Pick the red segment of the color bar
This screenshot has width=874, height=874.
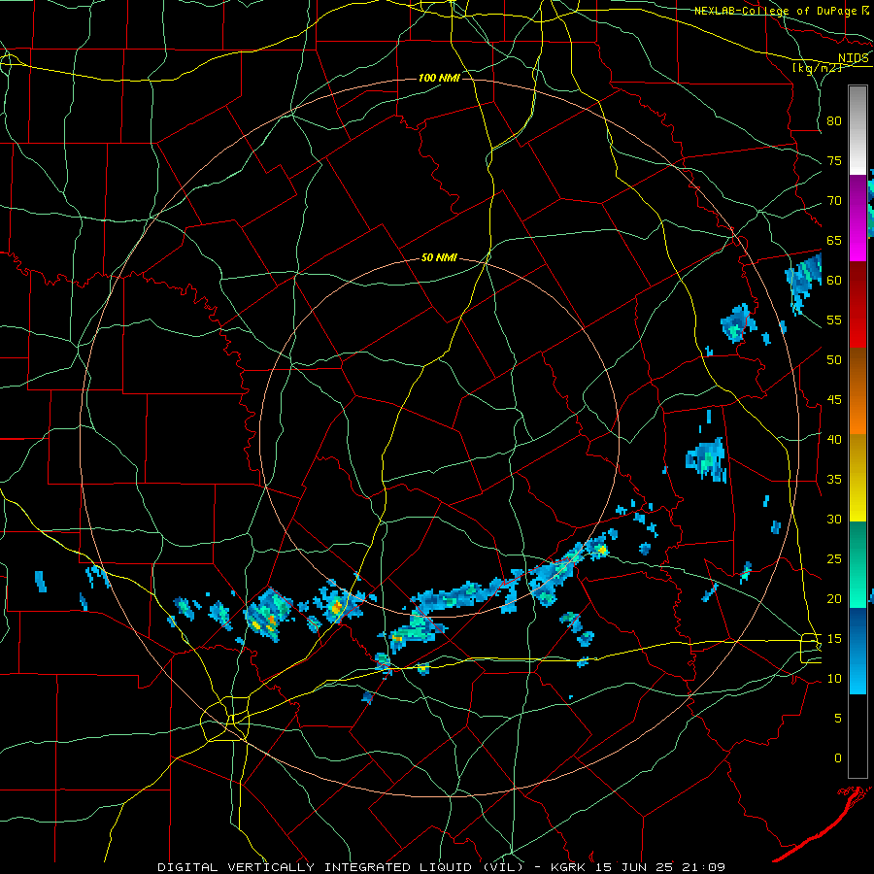click(857, 305)
